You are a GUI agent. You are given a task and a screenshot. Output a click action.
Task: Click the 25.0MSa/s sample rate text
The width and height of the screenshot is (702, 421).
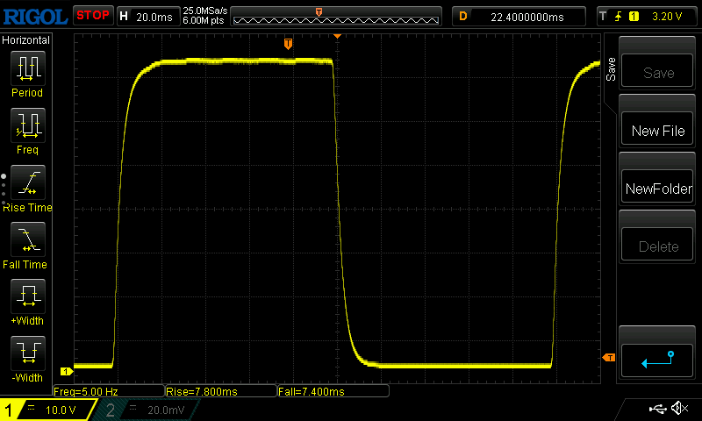point(205,11)
